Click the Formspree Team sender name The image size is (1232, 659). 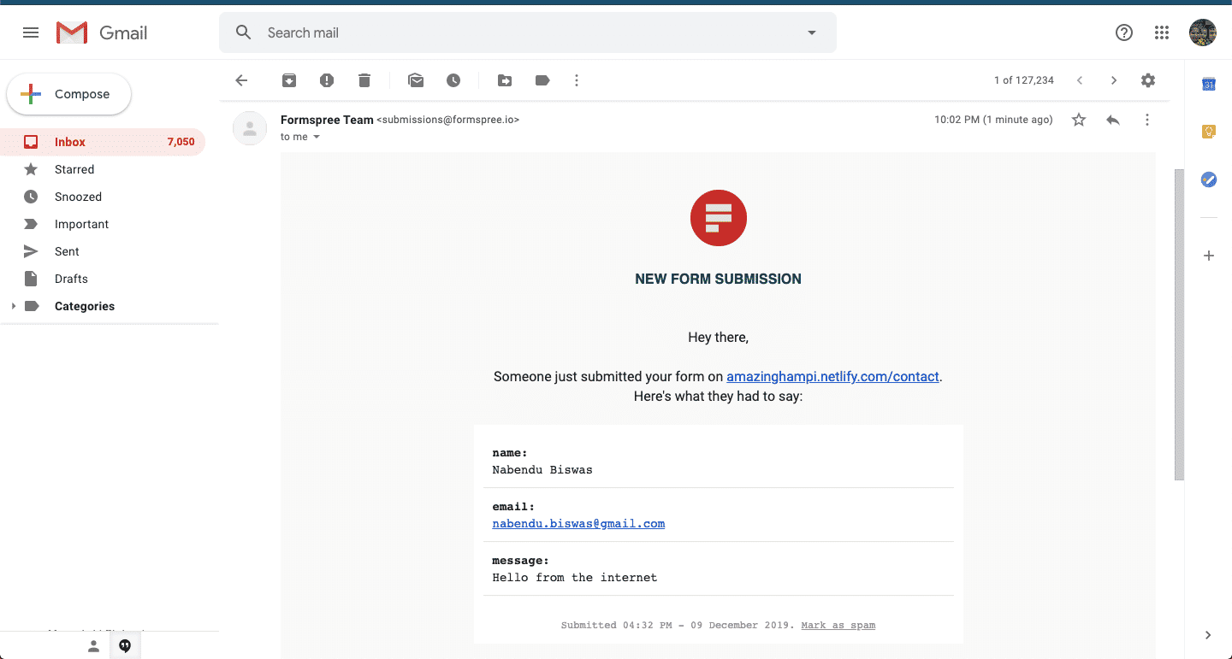327,120
